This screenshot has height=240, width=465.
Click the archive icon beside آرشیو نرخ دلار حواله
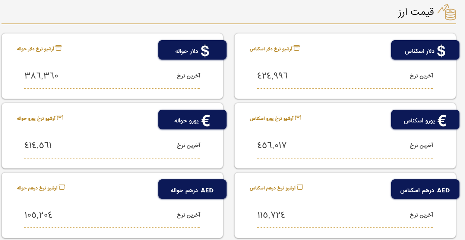click(58, 48)
